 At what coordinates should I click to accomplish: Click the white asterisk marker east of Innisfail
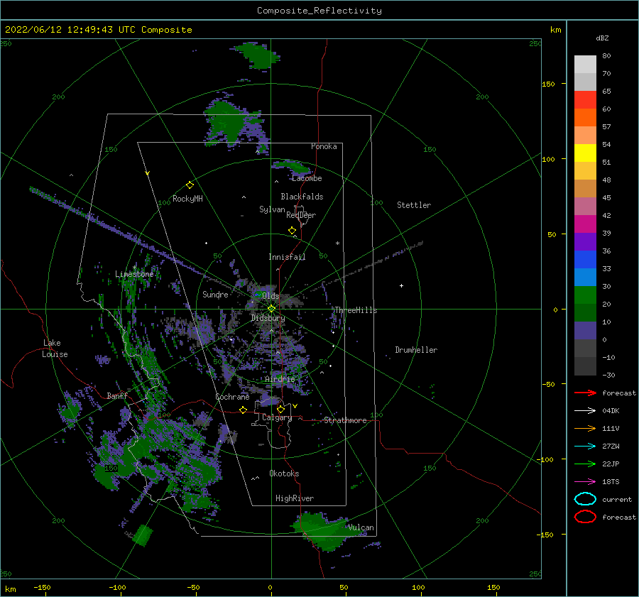point(337,243)
